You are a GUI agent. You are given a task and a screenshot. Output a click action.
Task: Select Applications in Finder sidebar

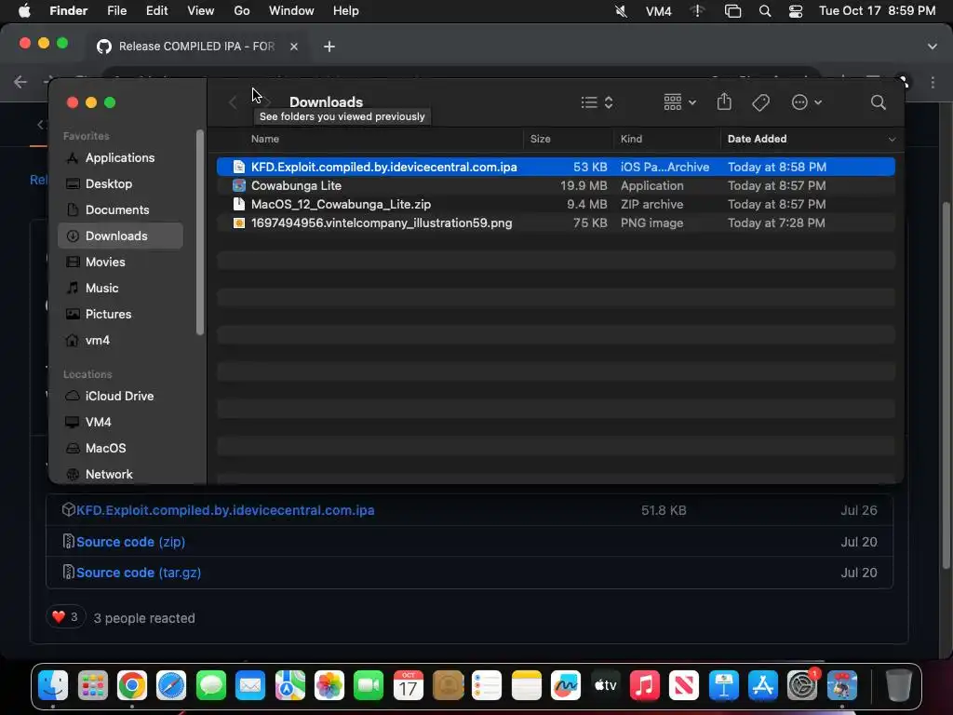point(120,157)
